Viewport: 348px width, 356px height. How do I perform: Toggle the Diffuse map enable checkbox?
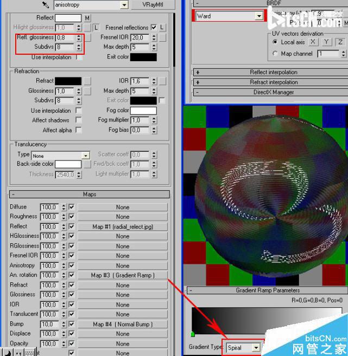tap(72, 207)
